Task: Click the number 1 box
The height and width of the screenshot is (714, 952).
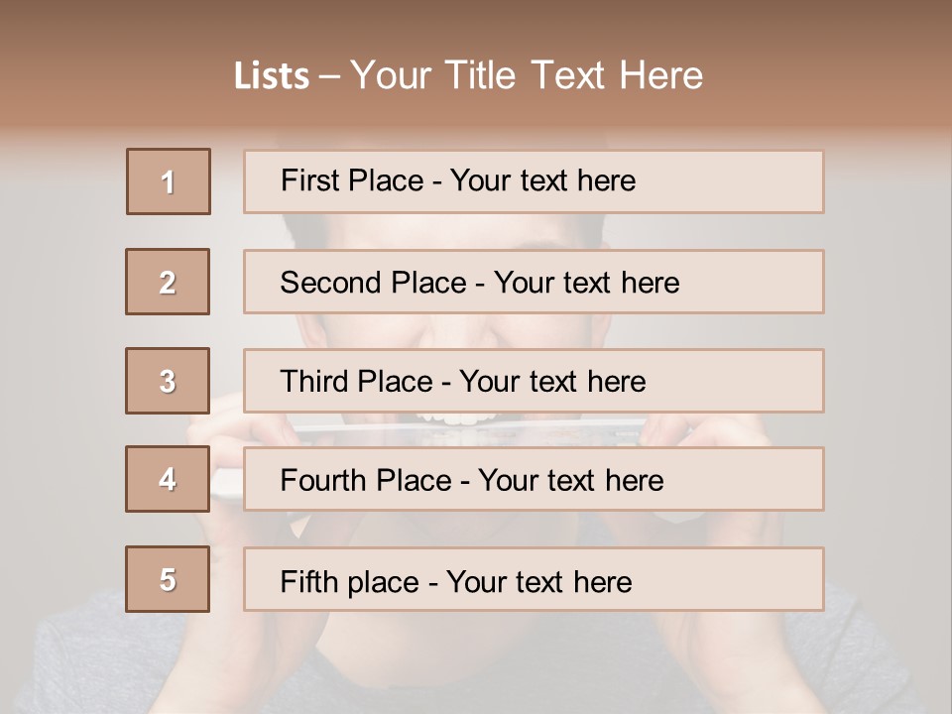Action: [169, 181]
